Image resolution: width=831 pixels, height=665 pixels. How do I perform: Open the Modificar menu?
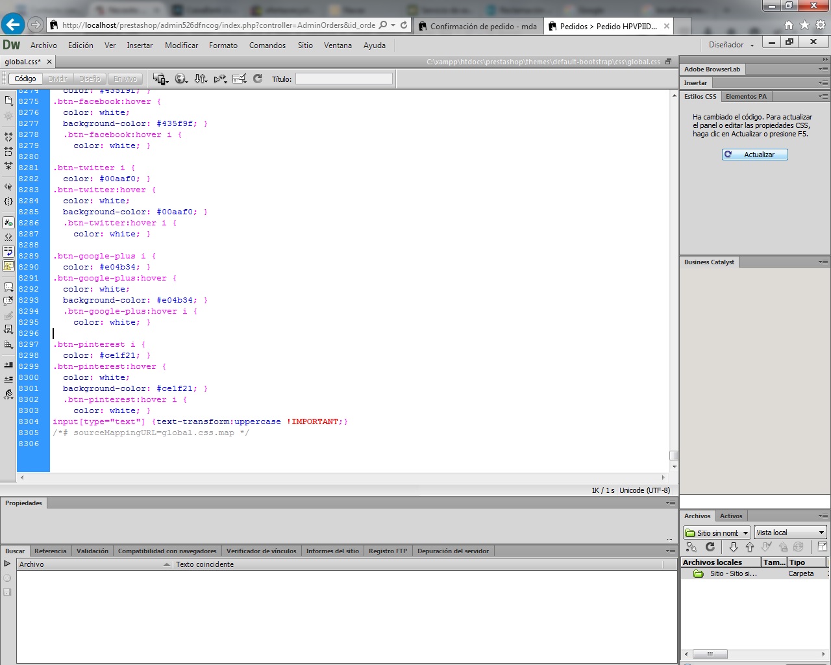[x=181, y=45]
